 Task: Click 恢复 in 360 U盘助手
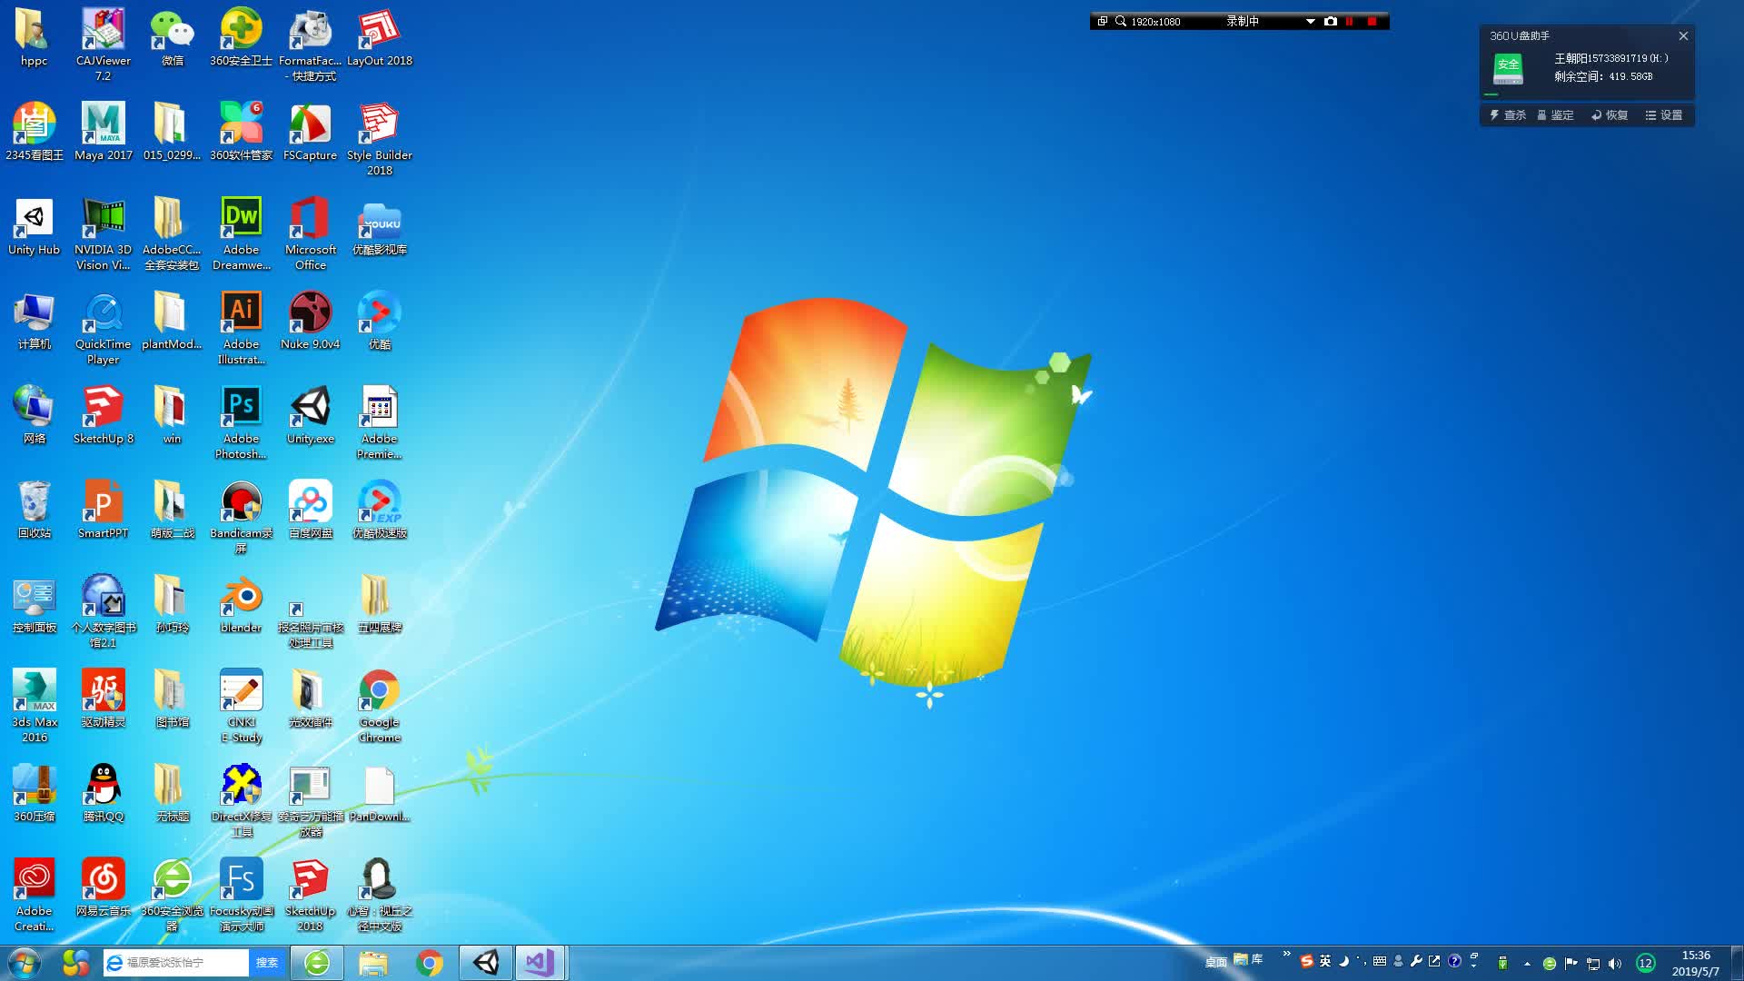tap(1610, 115)
